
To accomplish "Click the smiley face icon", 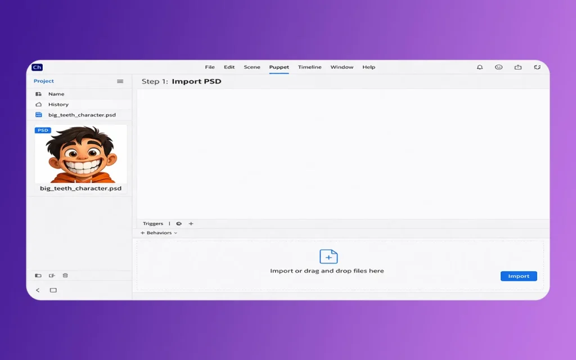I will [498, 67].
